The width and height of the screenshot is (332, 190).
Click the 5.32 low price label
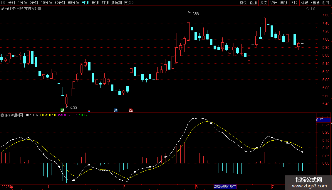click(x=74, y=108)
